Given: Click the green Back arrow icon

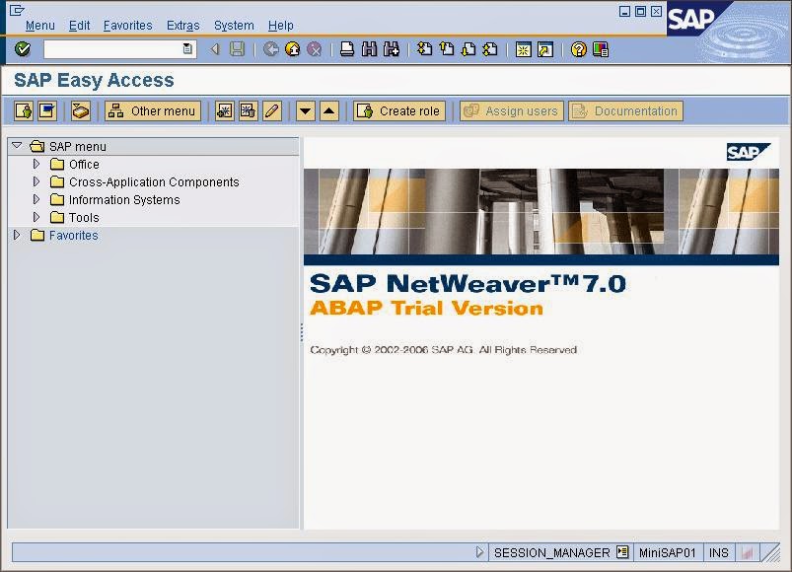Looking at the screenshot, I should point(271,49).
